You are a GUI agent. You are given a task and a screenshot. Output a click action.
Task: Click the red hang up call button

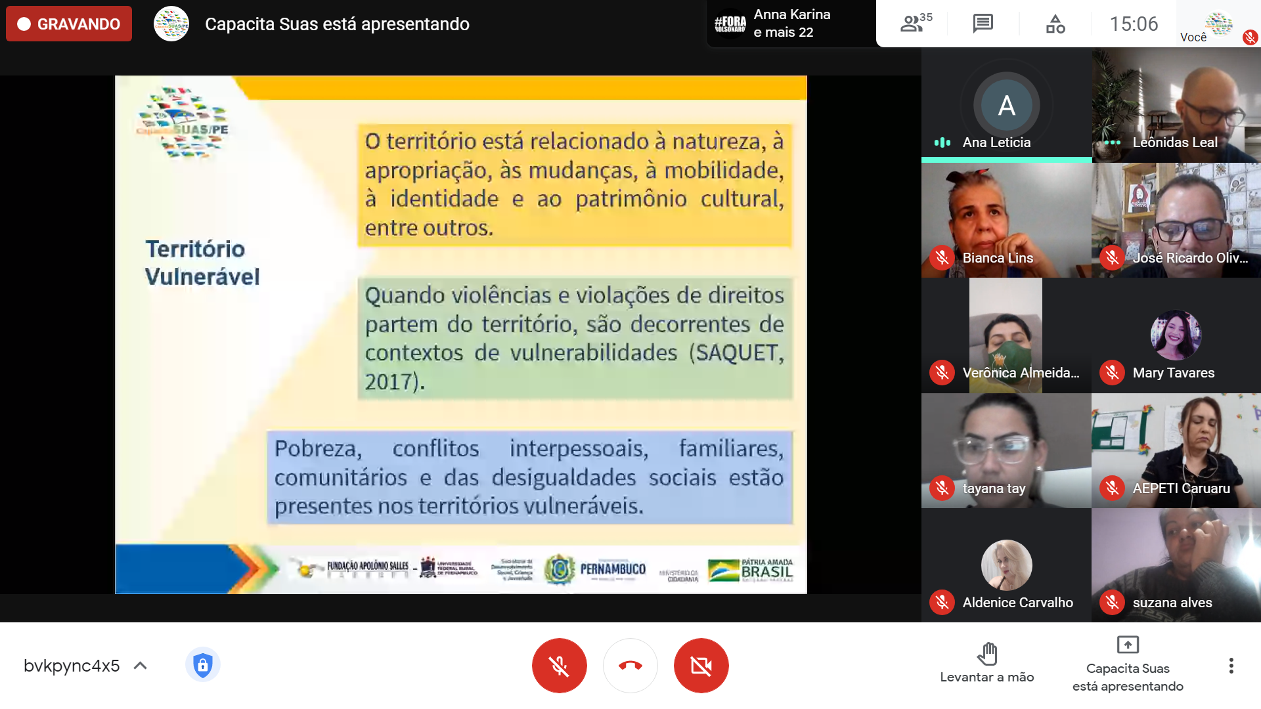coord(630,666)
